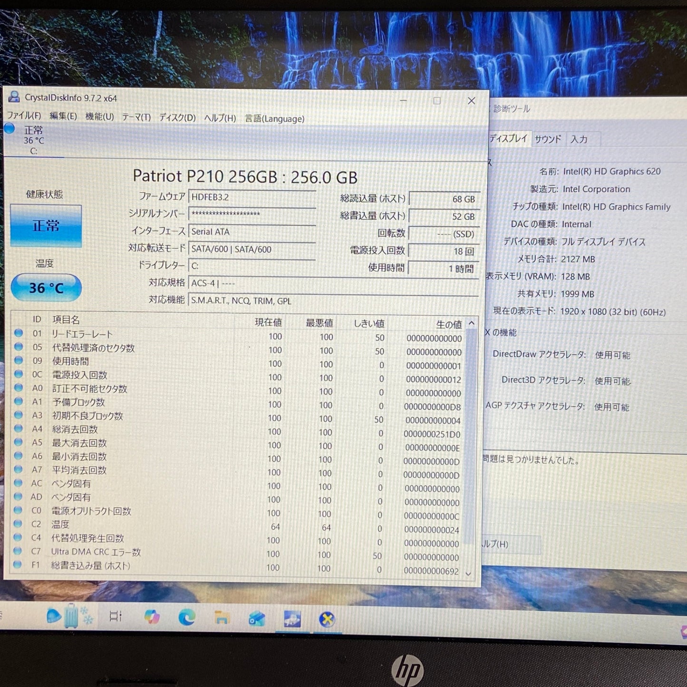Viewport: 687px width, 687px height.
Task: Click the 対応機能 field S.M.A.R.T., NCQ, TRIM, GPL
Action: (333, 300)
